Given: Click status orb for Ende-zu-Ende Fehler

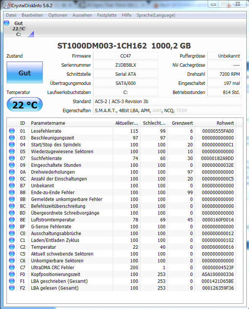Looking at the screenshot, I should pyautogui.click(x=12, y=192).
